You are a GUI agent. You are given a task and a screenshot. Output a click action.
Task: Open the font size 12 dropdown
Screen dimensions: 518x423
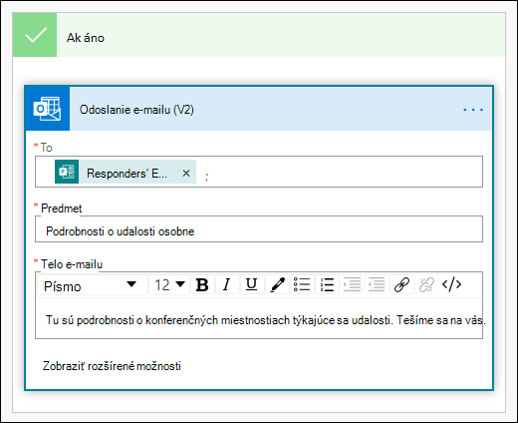pos(169,285)
